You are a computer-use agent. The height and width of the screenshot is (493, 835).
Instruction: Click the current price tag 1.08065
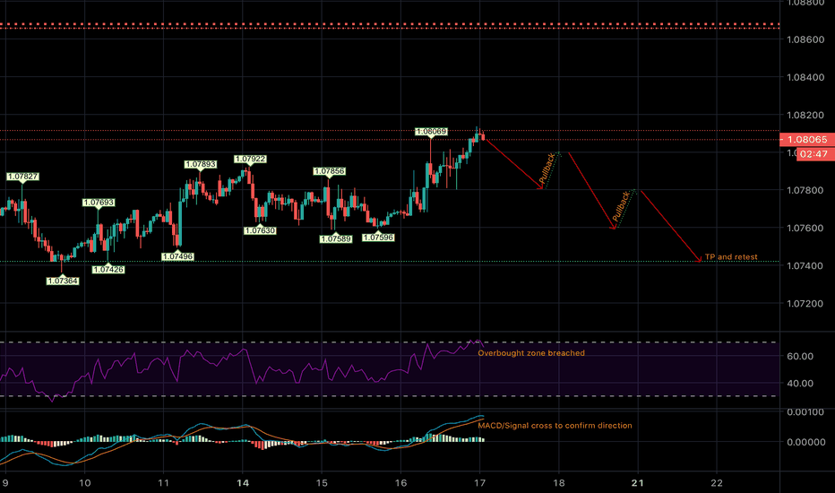(807, 140)
